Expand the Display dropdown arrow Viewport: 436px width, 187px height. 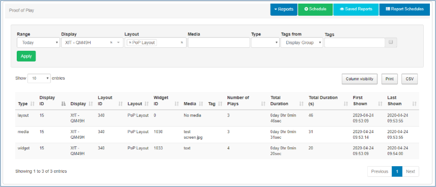(118, 43)
